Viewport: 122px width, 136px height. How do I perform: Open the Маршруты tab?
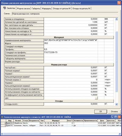tap(46, 9)
